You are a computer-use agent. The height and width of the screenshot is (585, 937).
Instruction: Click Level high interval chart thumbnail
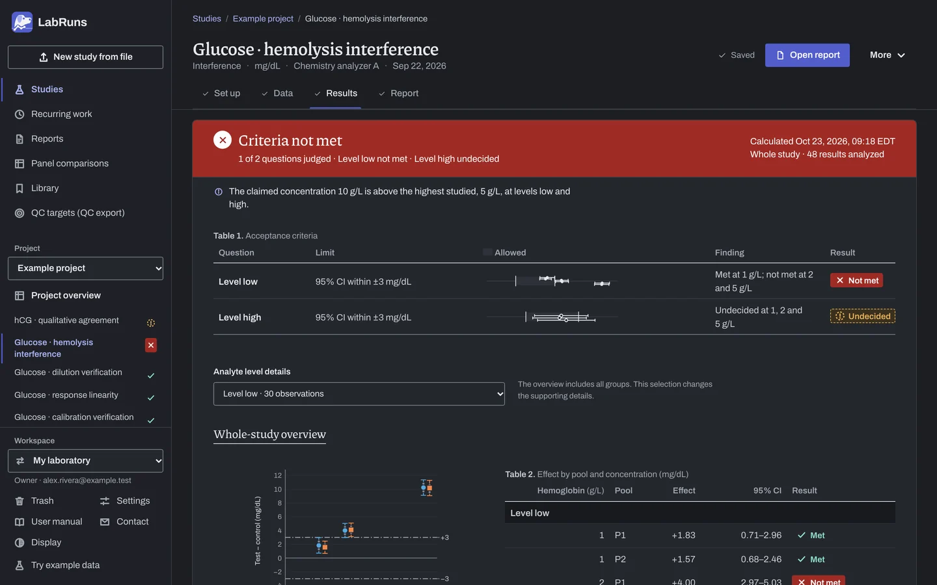click(x=552, y=317)
